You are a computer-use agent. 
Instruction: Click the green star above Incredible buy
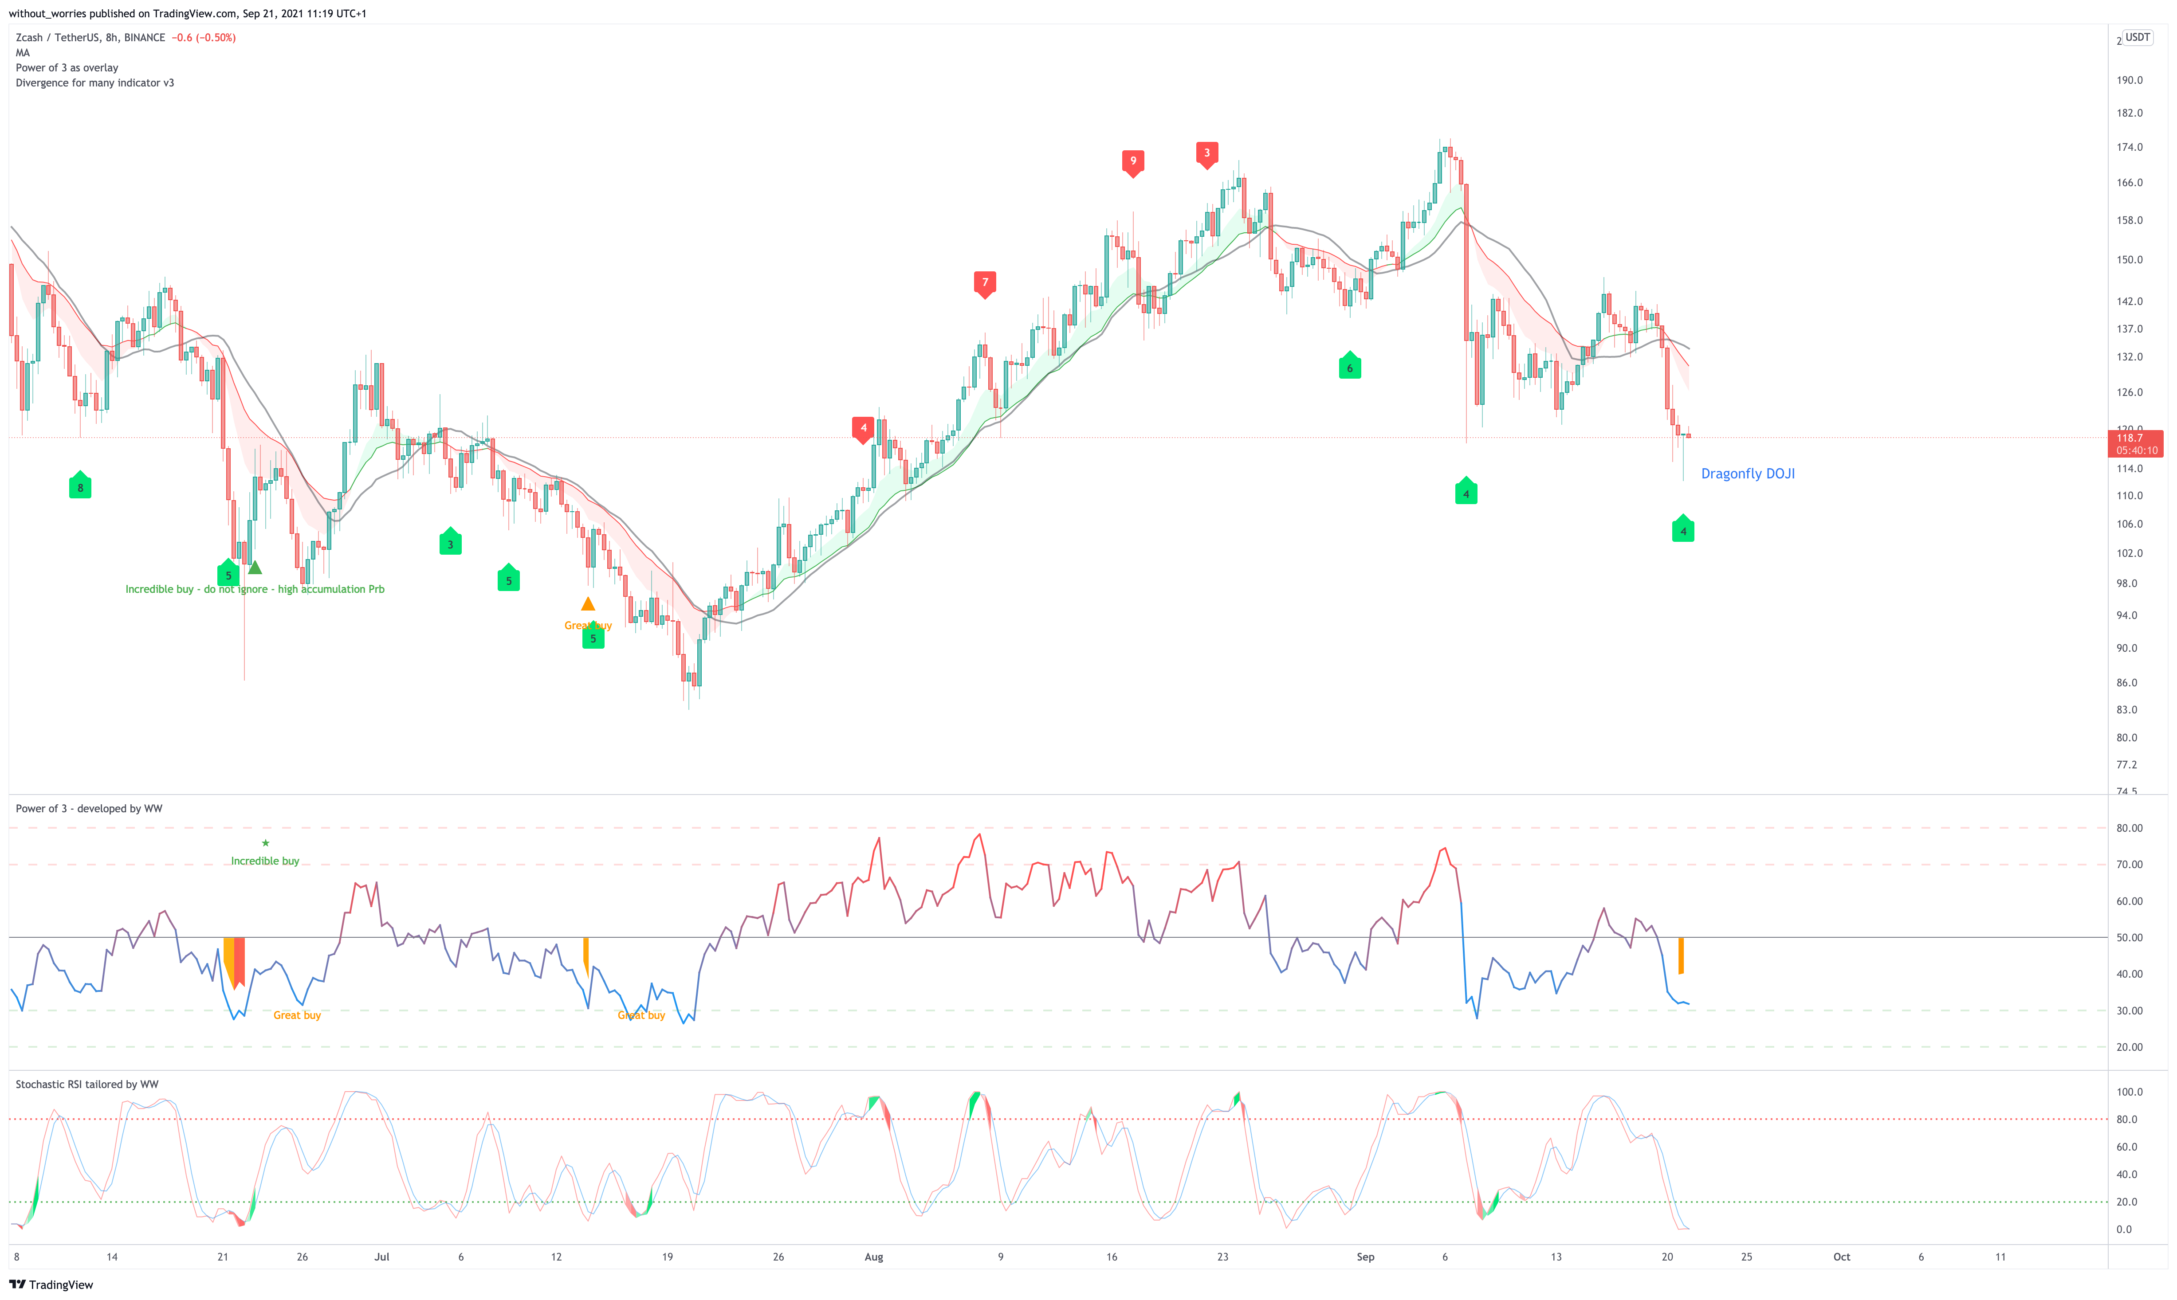pyautogui.click(x=266, y=843)
